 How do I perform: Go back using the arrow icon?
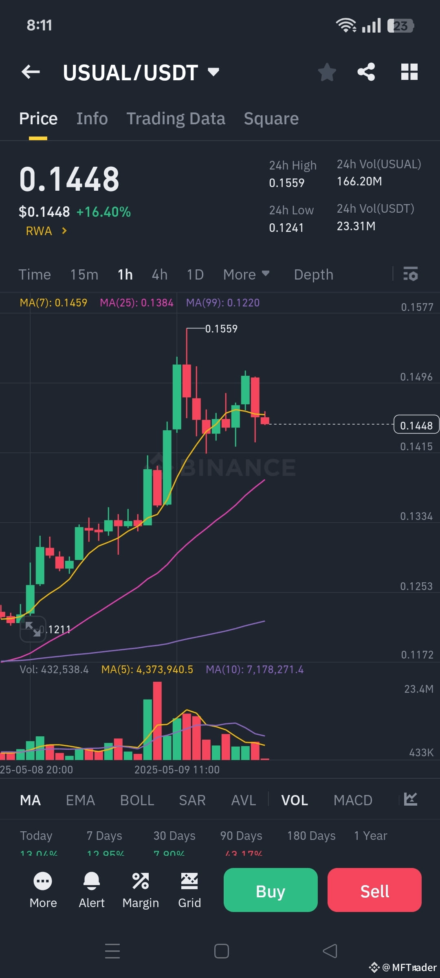31,72
